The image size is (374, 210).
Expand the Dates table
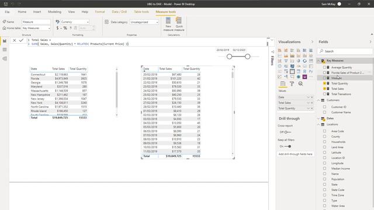[318, 118]
